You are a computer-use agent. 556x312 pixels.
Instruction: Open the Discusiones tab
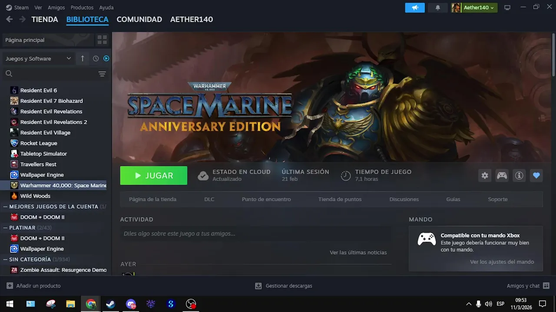[404, 199]
